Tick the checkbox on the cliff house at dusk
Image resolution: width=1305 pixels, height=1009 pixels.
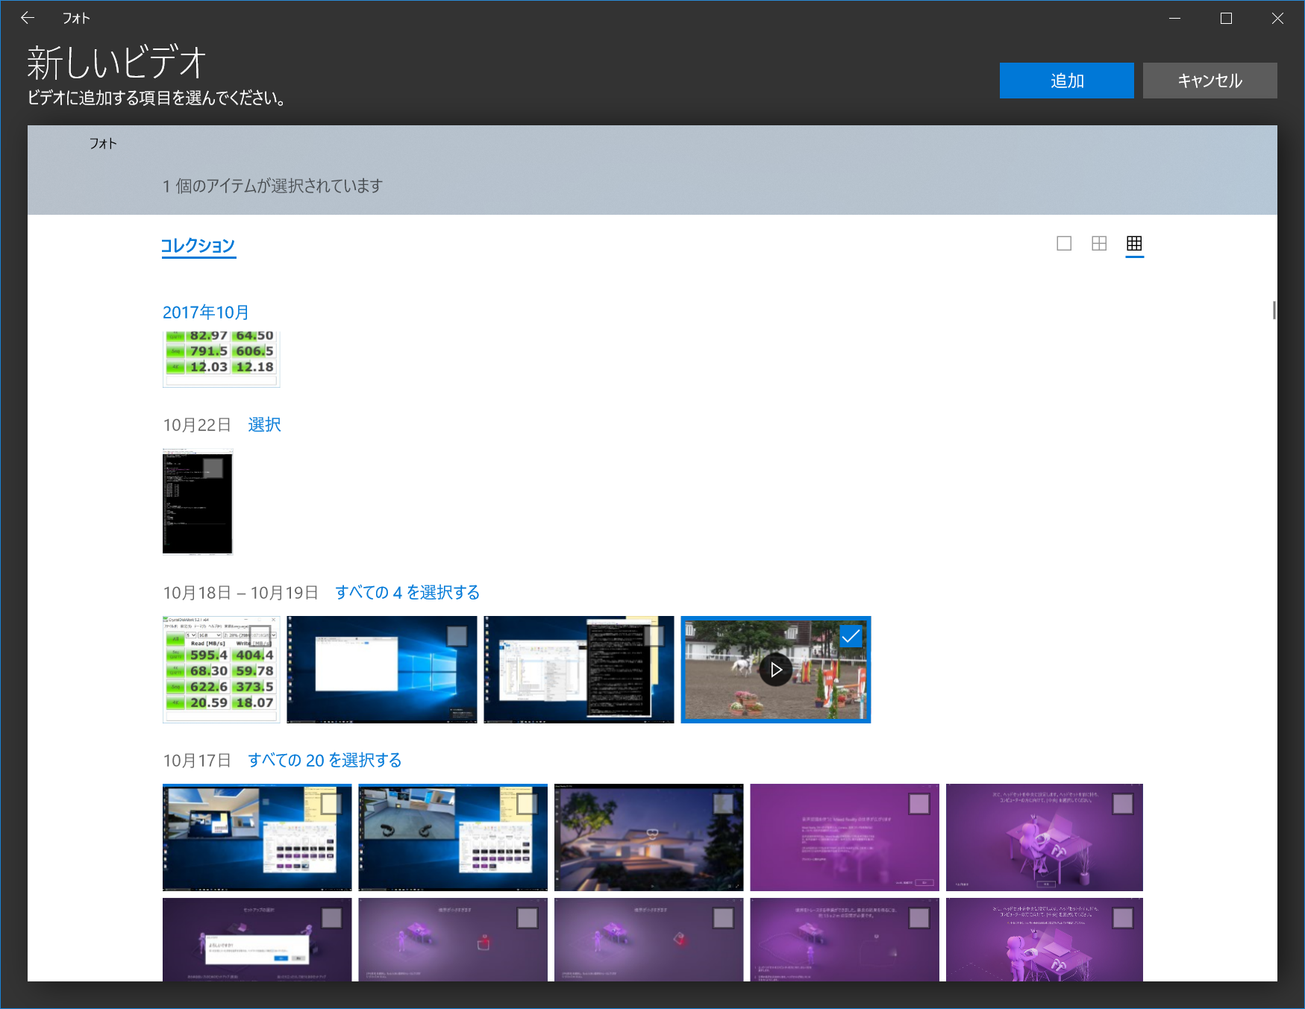(x=723, y=803)
